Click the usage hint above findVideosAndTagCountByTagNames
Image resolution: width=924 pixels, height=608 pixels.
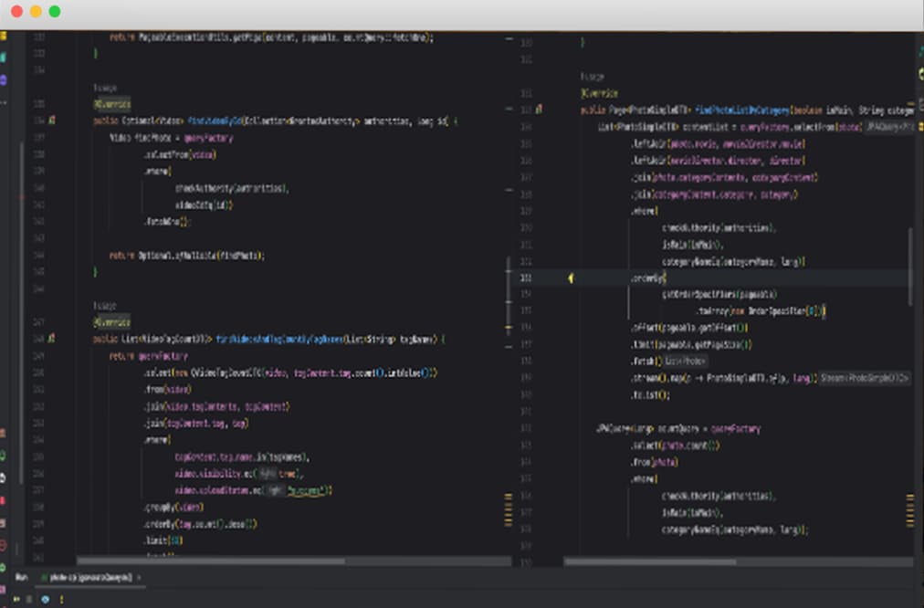click(x=105, y=306)
